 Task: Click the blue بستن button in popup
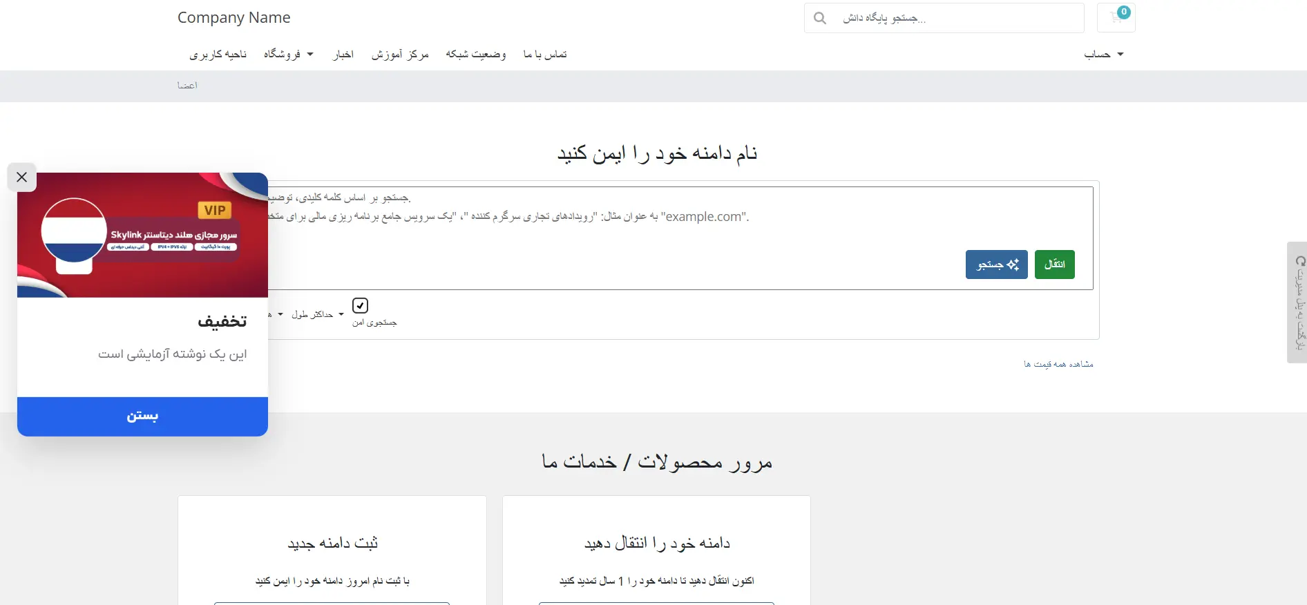click(142, 416)
